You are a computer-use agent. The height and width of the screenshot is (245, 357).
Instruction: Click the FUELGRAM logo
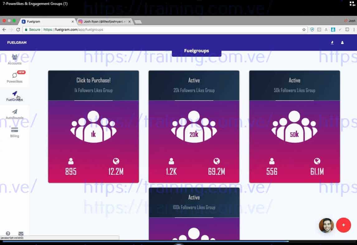[17, 43]
